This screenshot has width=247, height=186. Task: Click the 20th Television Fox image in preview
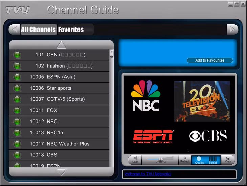tap(202, 101)
